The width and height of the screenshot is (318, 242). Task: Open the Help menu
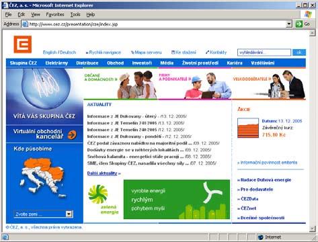(x=91, y=15)
